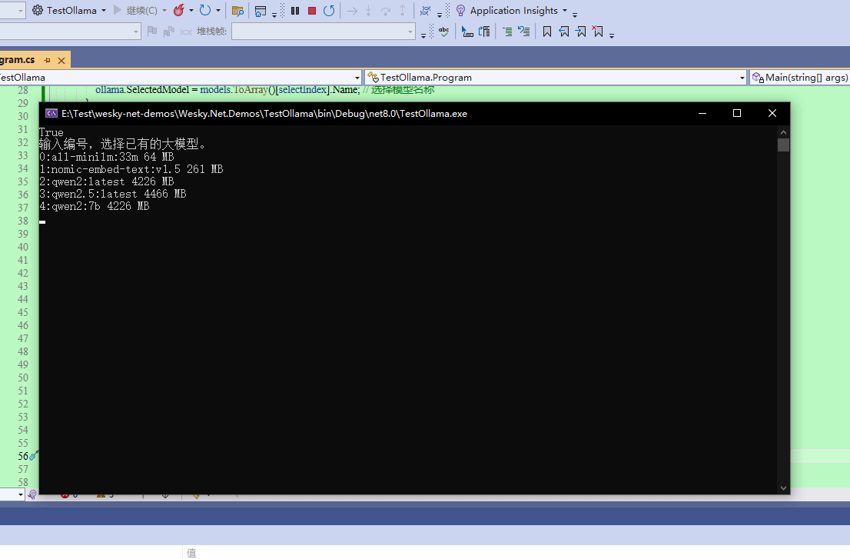This screenshot has height=559, width=850.
Task: Expand the stack frame combo box
Action: 410,32
